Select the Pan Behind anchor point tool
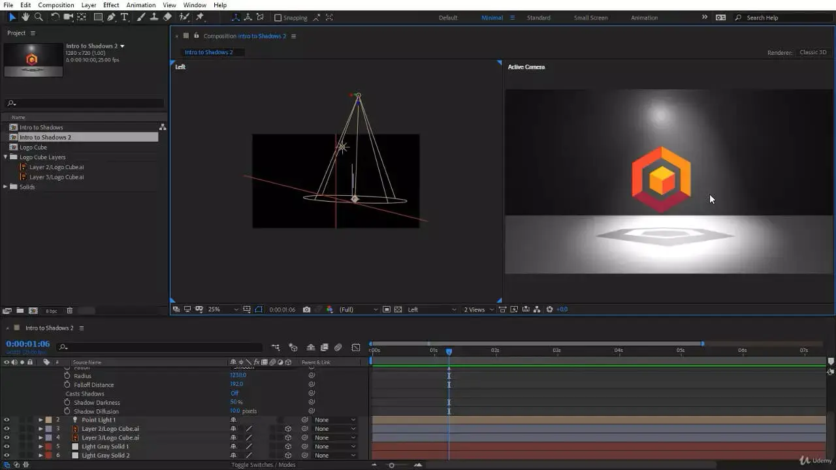This screenshot has width=836, height=470. 82,17
